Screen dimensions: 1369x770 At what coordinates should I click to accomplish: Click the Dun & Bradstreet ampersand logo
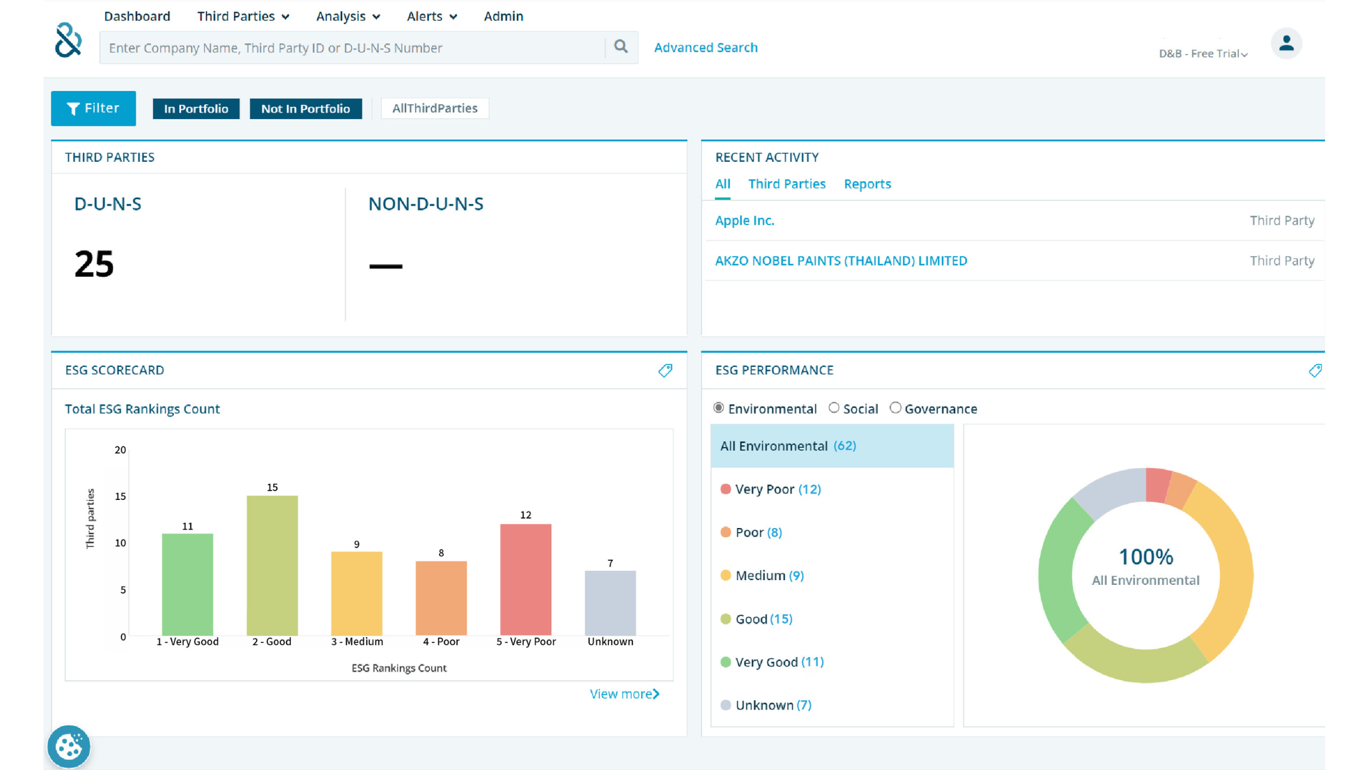[x=68, y=40]
